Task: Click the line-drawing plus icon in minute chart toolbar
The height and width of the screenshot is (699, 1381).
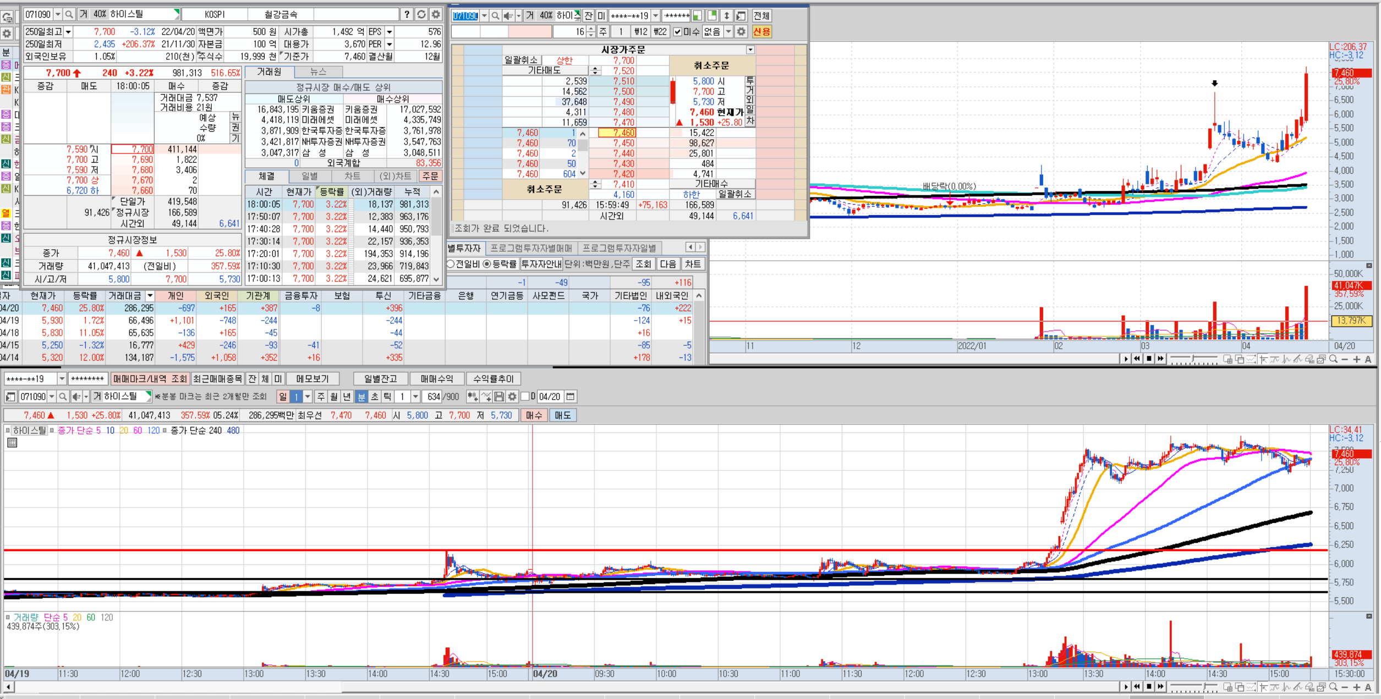Action: click(486, 397)
